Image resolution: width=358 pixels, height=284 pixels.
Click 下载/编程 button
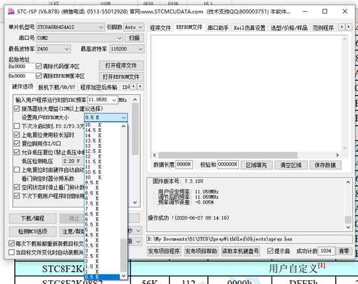pos(32,219)
